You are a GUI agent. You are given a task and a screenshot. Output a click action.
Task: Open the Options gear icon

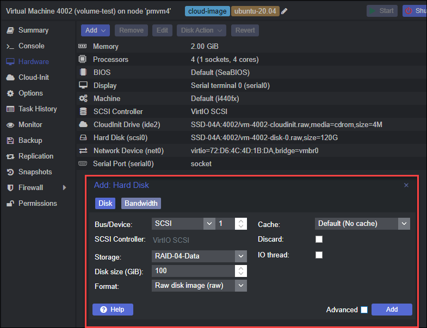pyautogui.click(x=10, y=93)
